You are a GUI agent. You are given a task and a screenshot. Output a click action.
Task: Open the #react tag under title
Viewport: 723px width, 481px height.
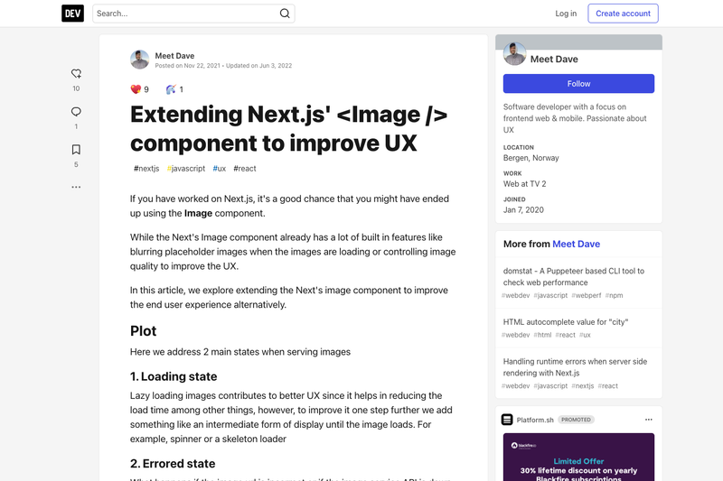coord(245,169)
